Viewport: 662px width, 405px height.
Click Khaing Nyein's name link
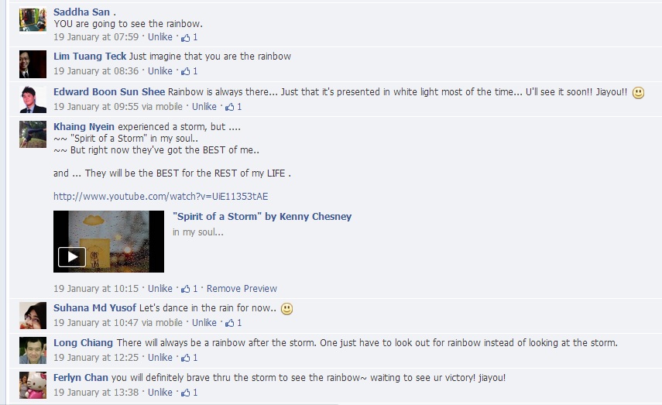tap(84, 127)
